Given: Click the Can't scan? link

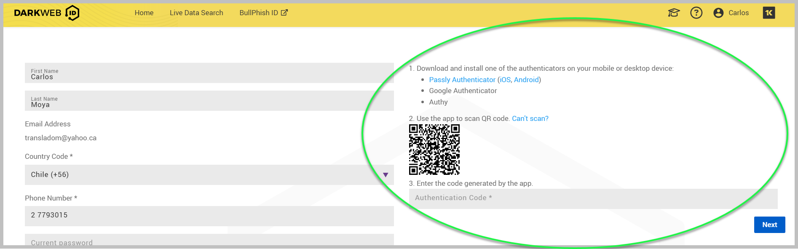Looking at the screenshot, I should (x=530, y=119).
